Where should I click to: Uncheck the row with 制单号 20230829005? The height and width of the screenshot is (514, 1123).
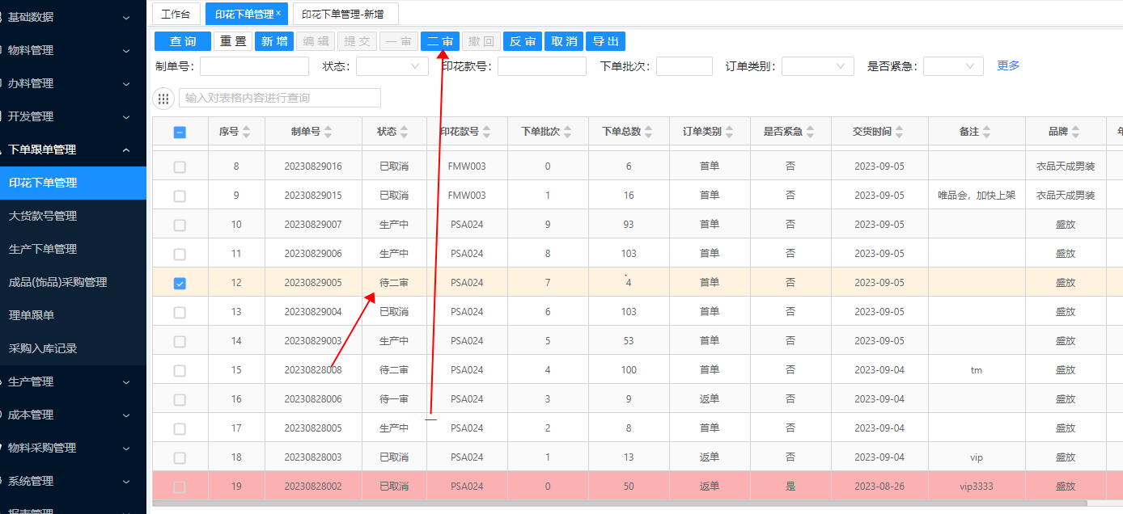(180, 283)
